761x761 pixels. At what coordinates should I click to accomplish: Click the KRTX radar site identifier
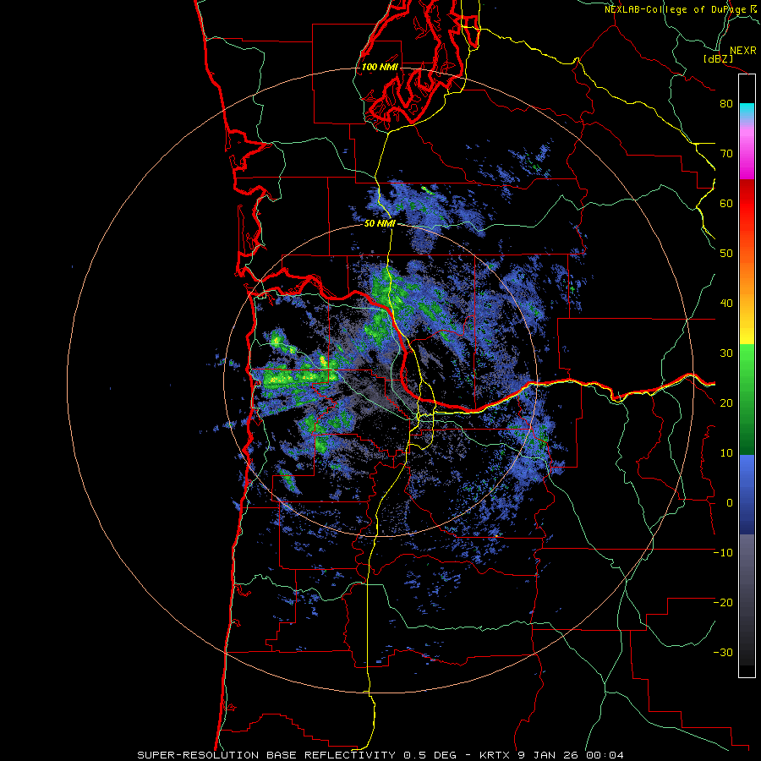tap(495, 755)
